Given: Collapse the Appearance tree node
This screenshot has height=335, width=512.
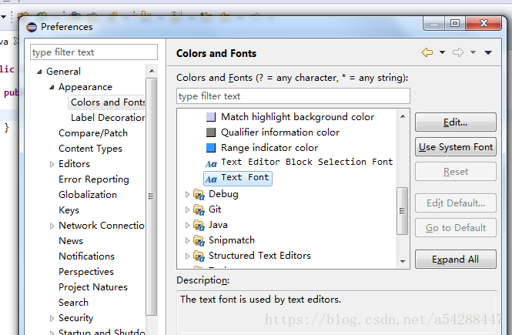Looking at the screenshot, I should [52, 87].
